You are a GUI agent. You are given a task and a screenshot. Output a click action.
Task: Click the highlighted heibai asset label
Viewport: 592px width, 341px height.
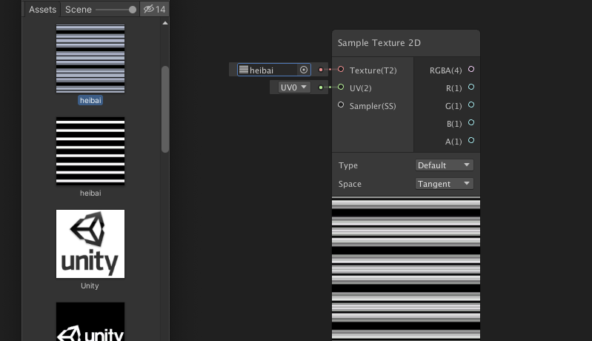pos(90,101)
